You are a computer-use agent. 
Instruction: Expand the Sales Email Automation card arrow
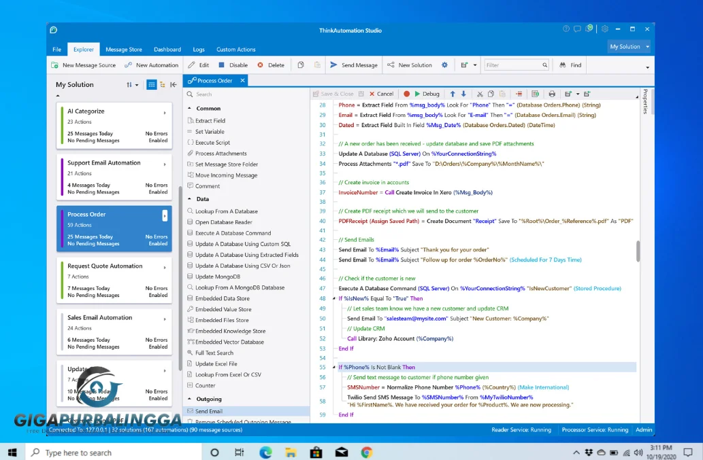coord(165,319)
